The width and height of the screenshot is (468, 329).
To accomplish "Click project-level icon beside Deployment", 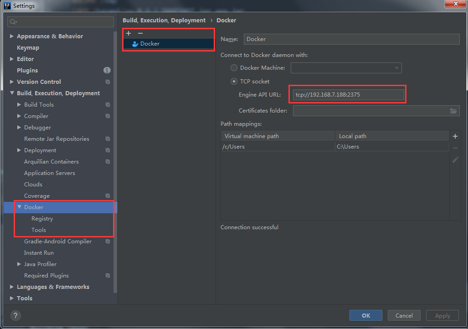I will point(108,150).
